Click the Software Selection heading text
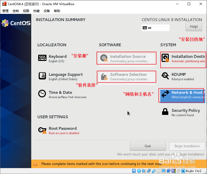Viewport: 207px width, 174px height. [128, 75]
